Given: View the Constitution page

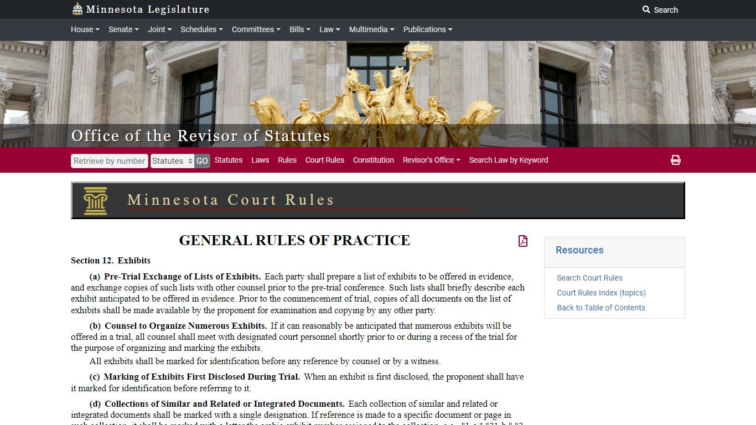Looking at the screenshot, I should coord(374,160).
